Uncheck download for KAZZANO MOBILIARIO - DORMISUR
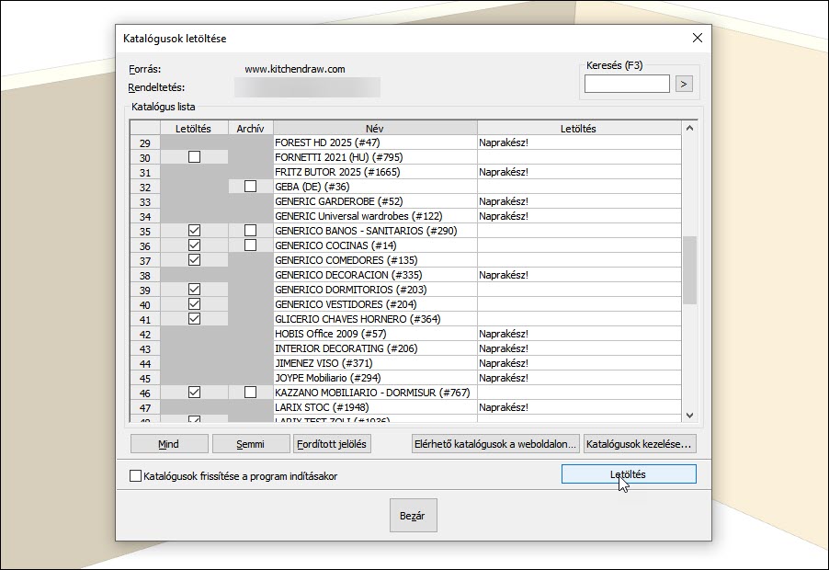Screen dimensions: 829x570 pyautogui.click(x=194, y=393)
